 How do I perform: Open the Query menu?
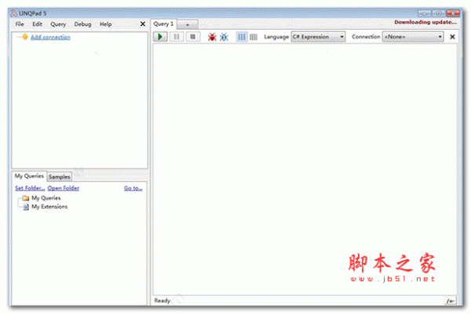58,24
